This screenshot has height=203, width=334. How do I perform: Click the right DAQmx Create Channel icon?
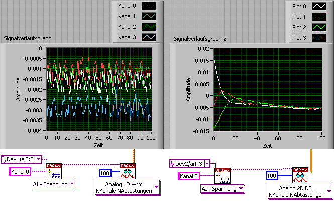222,176
